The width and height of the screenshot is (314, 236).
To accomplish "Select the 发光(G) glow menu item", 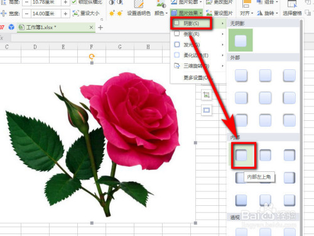I will tap(198, 45).
